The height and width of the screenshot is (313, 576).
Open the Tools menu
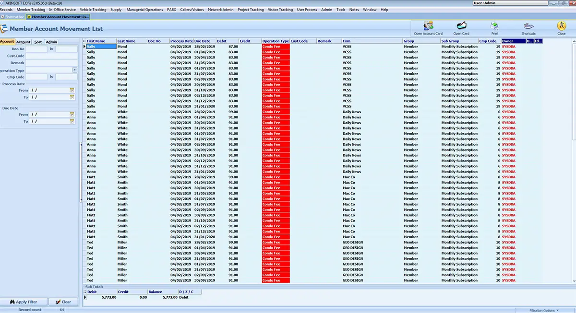(x=341, y=10)
